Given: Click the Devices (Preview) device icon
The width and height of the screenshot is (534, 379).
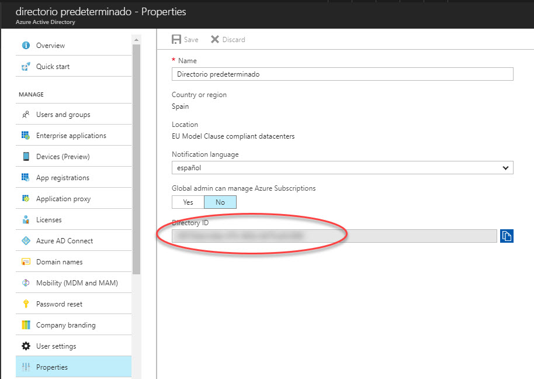Looking at the screenshot, I should [26, 156].
